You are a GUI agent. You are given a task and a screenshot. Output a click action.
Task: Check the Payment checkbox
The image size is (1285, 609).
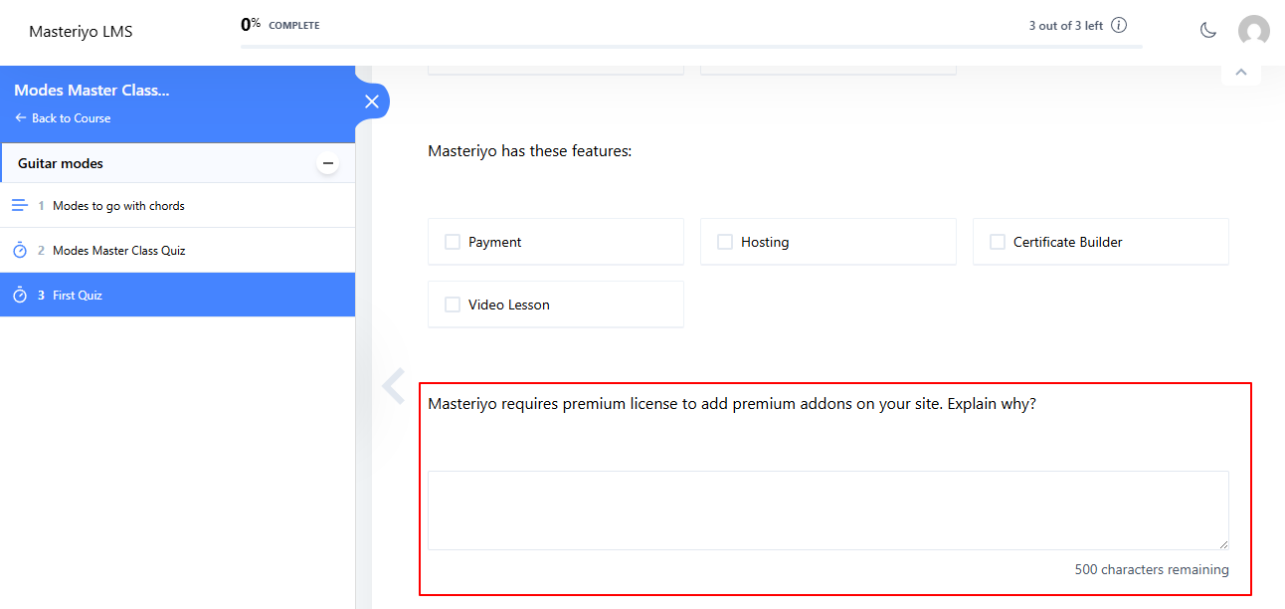(453, 242)
